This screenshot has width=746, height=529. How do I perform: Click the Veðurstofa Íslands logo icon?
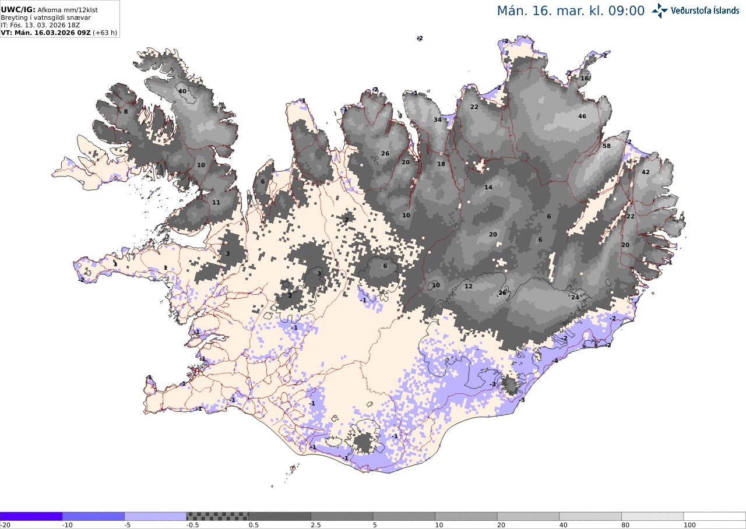click(660, 10)
